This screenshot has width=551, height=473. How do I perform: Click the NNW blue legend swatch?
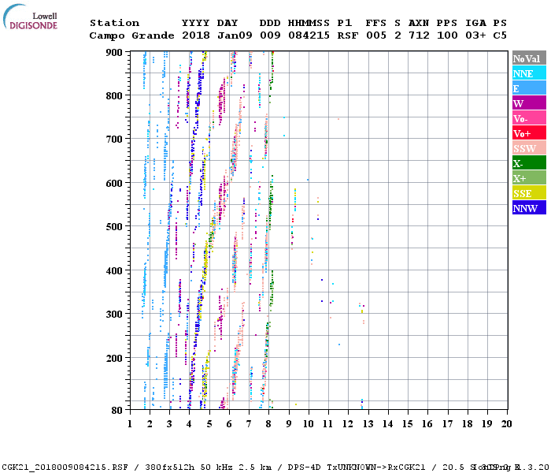(529, 207)
